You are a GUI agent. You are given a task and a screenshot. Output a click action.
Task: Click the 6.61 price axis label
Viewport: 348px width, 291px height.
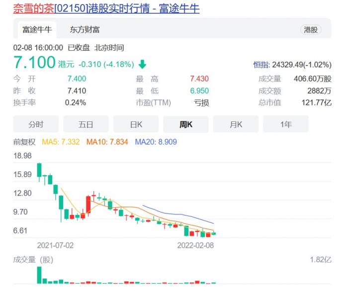[x=20, y=231]
